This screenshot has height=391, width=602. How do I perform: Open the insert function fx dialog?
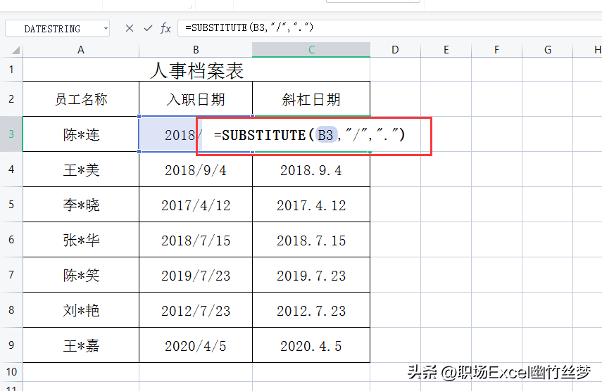pyautogui.click(x=165, y=28)
